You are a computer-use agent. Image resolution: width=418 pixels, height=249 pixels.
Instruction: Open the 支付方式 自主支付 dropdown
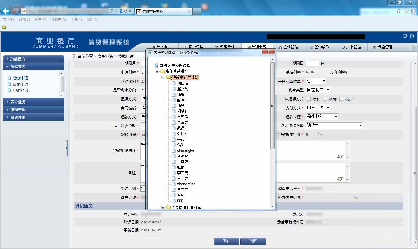[318, 108]
